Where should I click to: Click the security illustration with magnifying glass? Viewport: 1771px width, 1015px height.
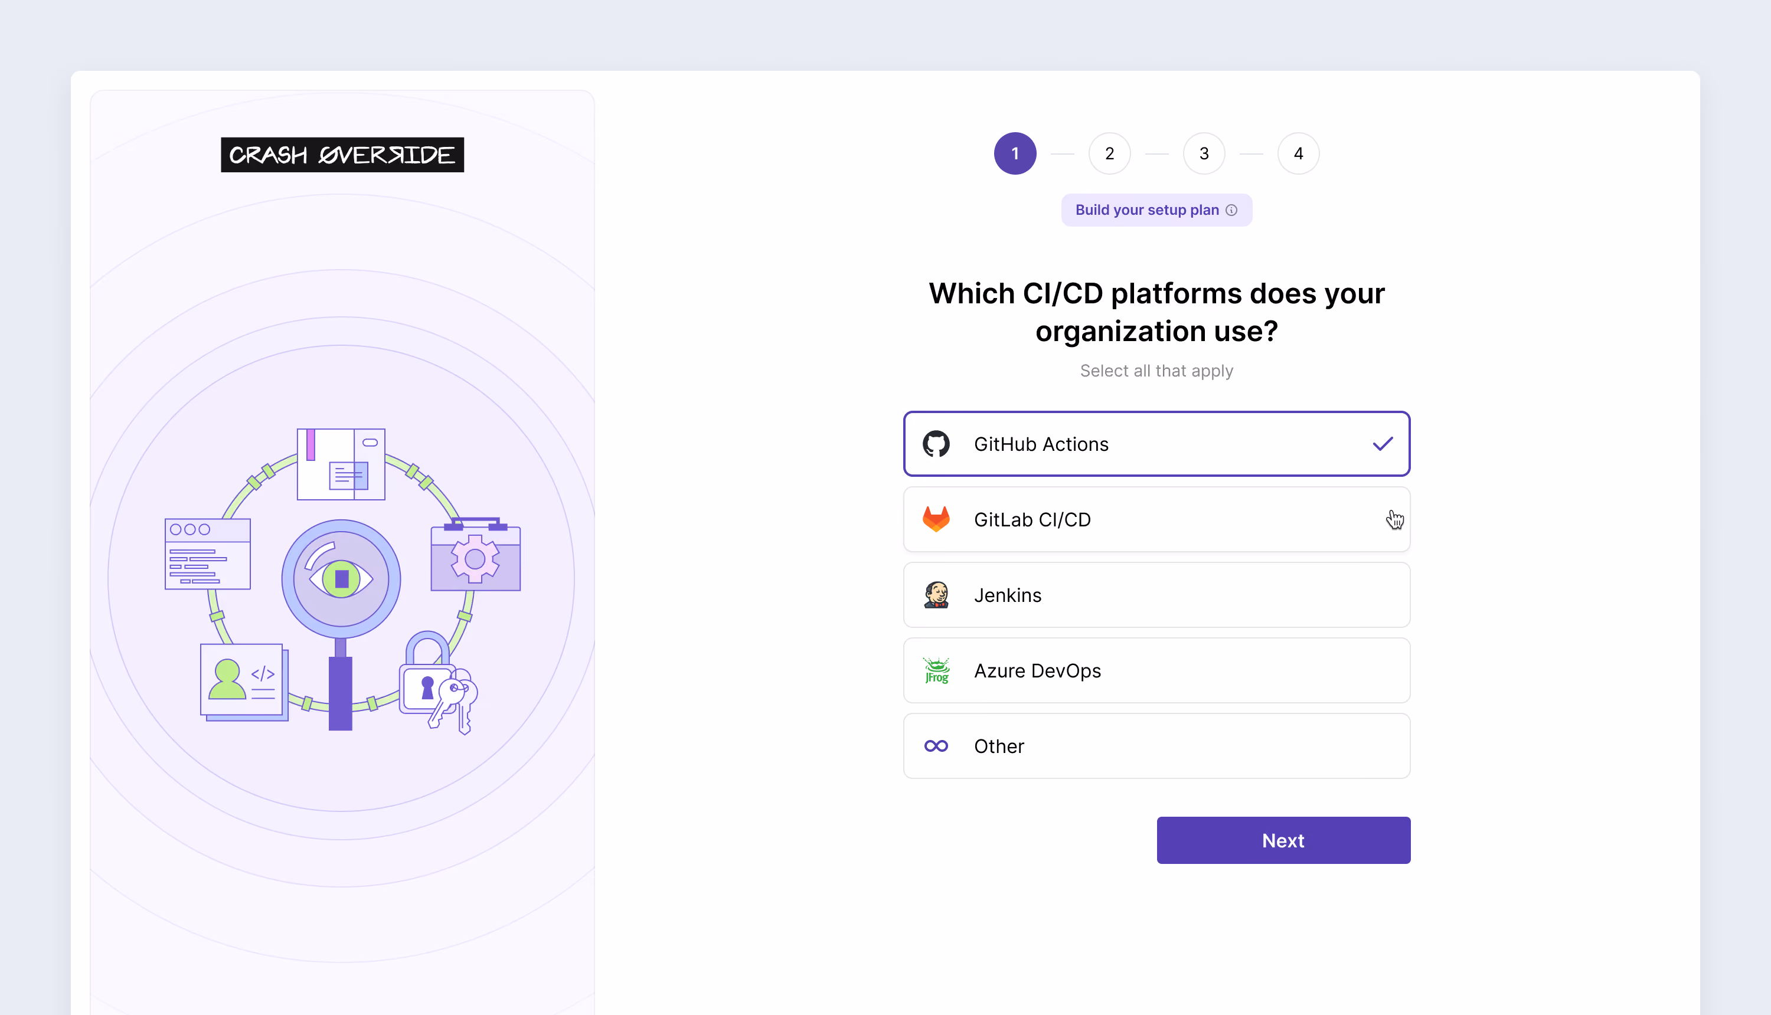342,580
